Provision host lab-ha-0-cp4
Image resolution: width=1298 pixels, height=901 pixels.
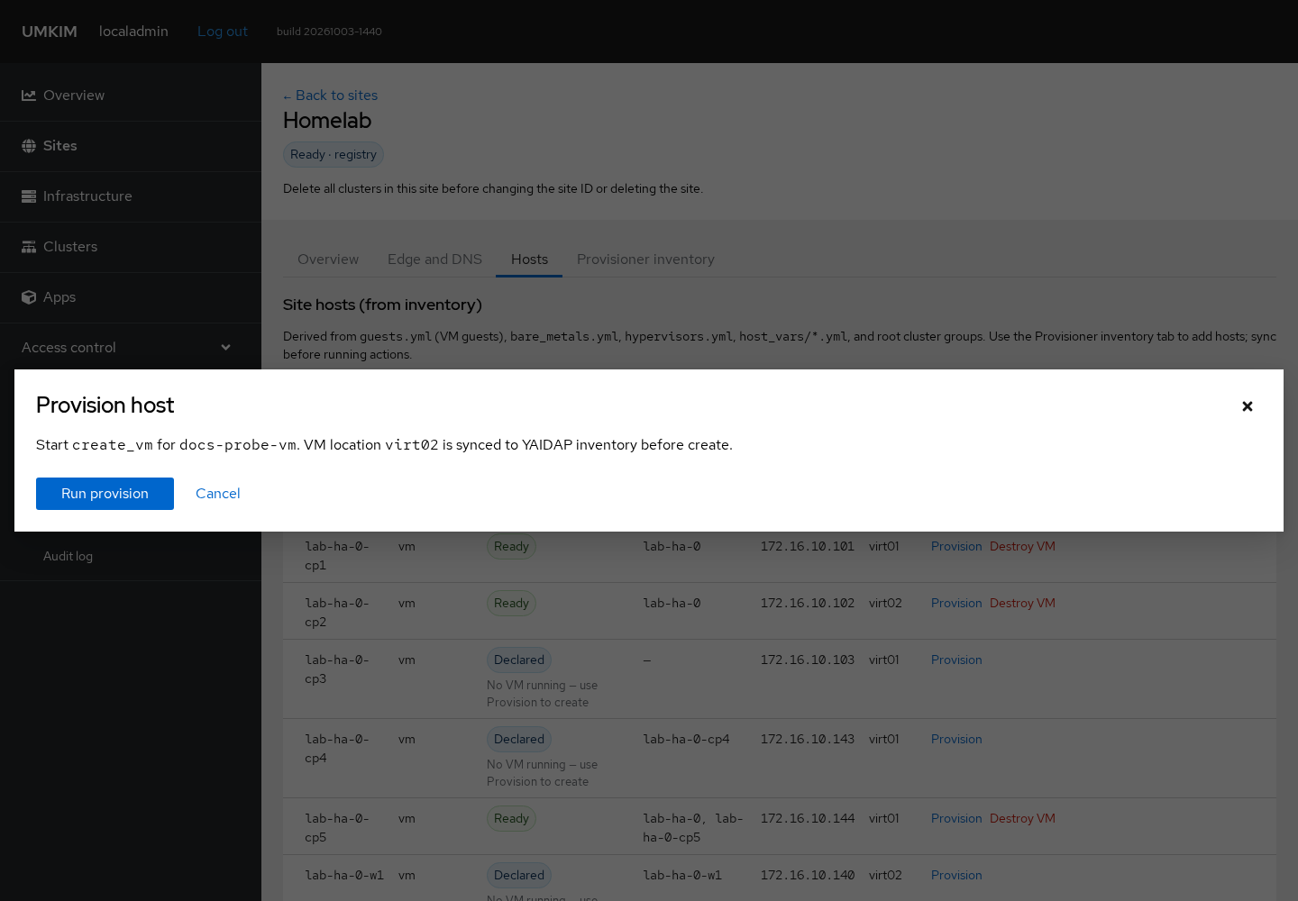pos(956,740)
